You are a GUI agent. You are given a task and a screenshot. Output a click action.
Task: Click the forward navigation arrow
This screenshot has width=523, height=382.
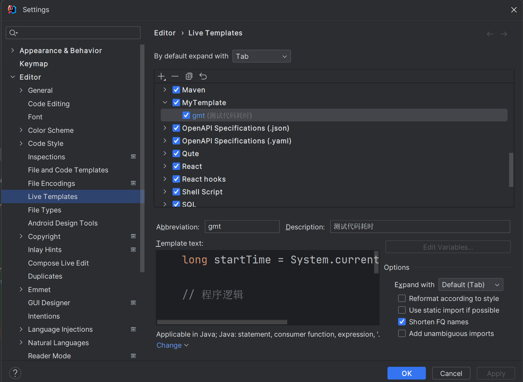504,34
